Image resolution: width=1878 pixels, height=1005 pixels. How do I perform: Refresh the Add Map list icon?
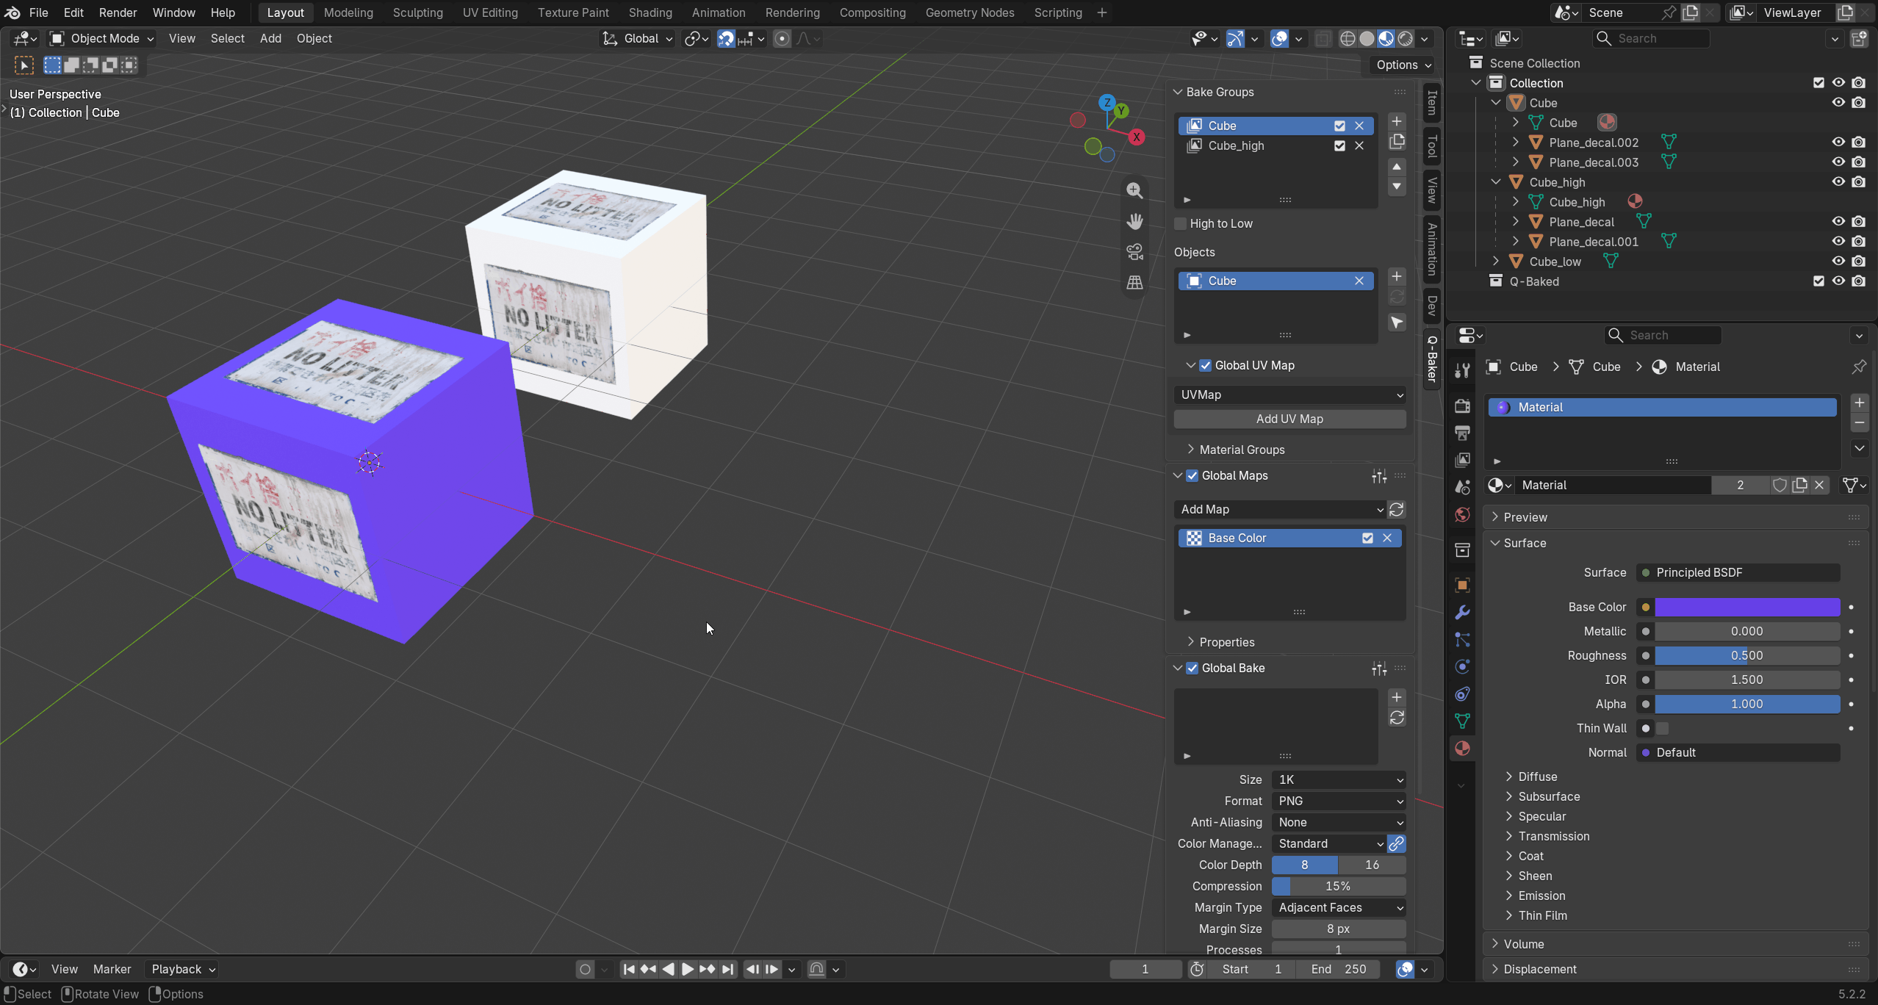pyautogui.click(x=1397, y=509)
